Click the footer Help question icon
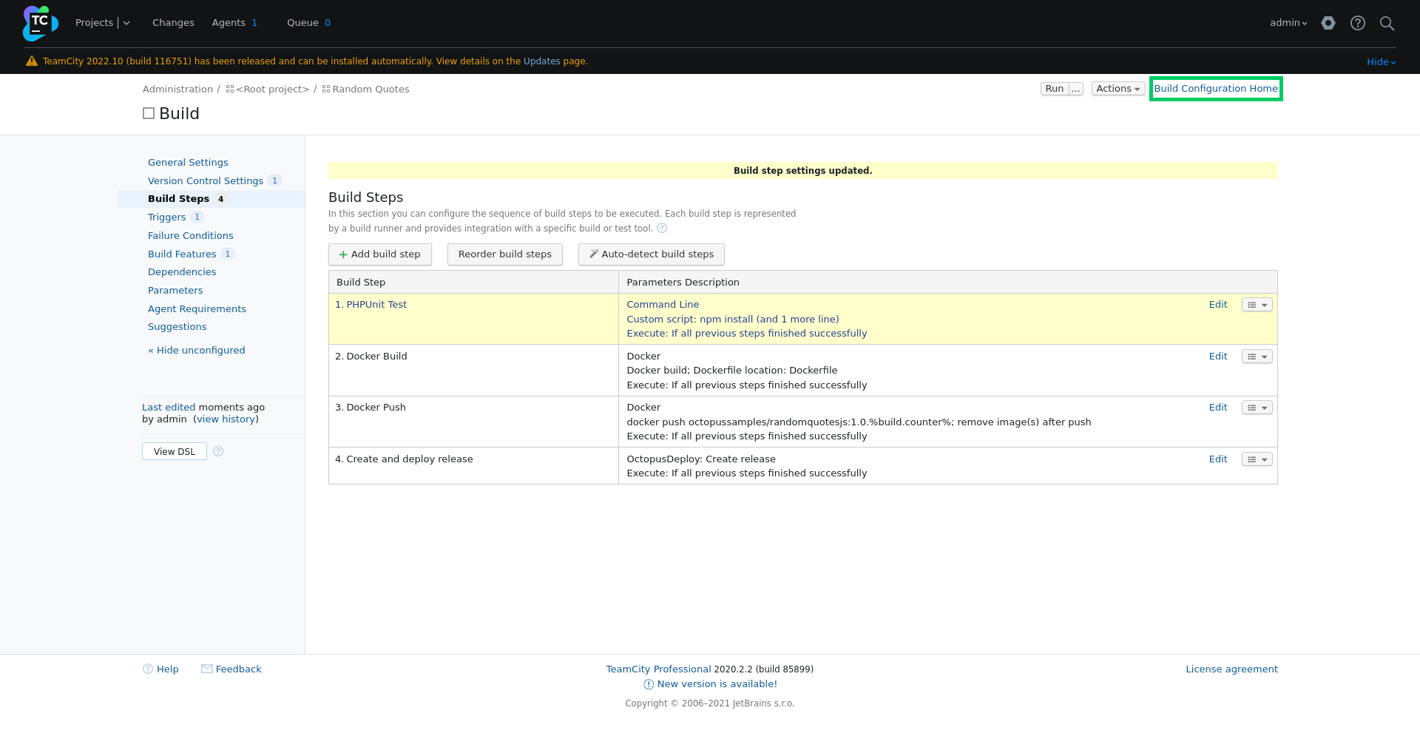The height and width of the screenshot is (736, 1420). pos(148,669)
